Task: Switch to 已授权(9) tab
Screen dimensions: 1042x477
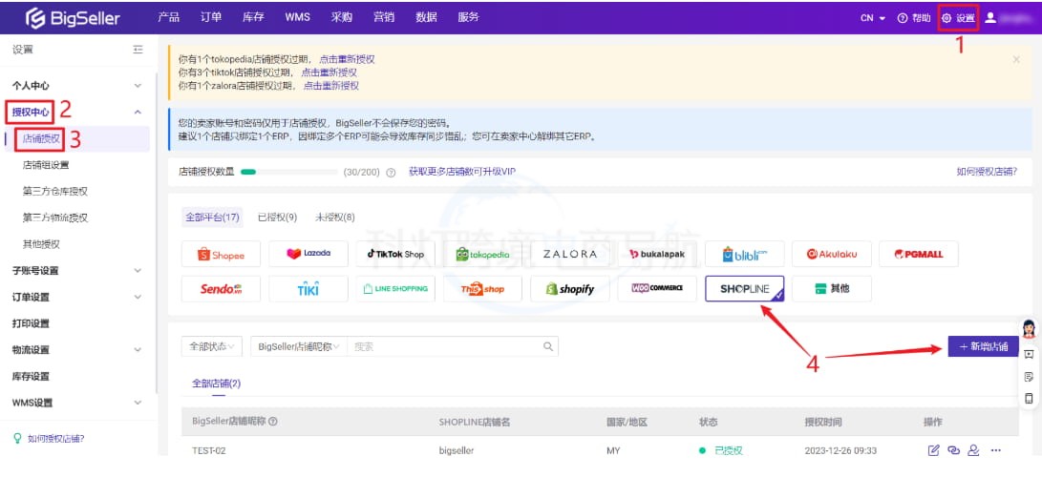Action: 277,217
